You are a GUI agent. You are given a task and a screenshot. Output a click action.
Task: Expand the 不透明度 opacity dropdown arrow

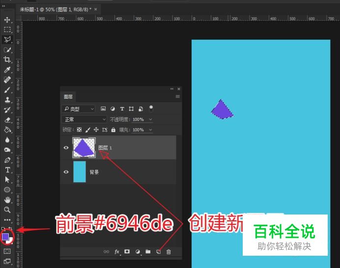[x=150, y=119]
